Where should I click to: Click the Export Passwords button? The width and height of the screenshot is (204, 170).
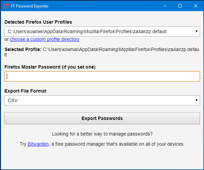102,118
